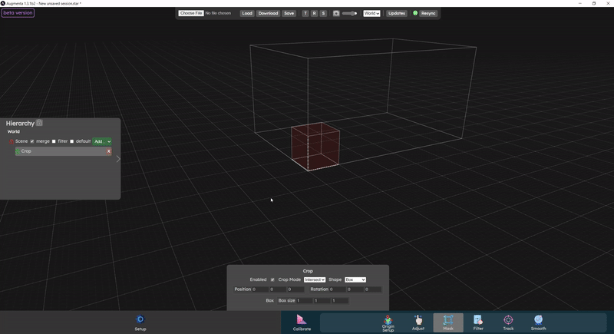Click the camera screenshot icon
Viewport: 614px width, 334px height.
336,13
